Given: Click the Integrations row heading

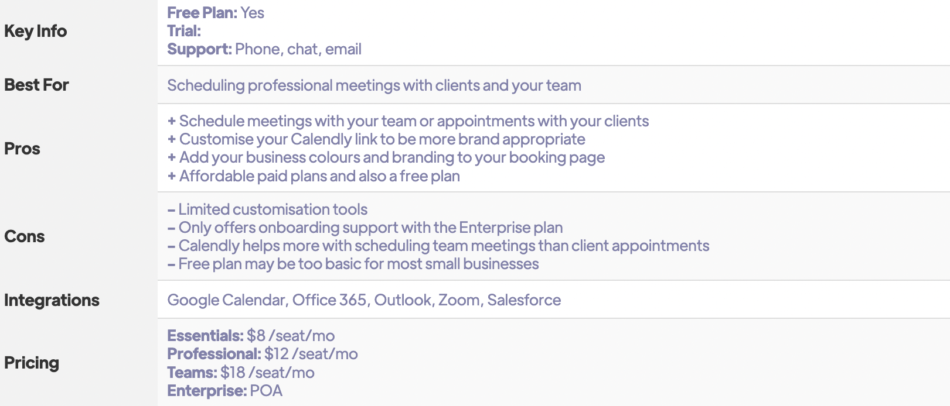Looking at the screenshot, I should [x=52, y=300].
